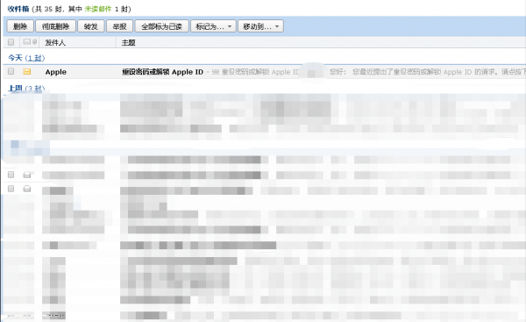This screenshot has height=322, width=526.
Task: Click the 收件箱 inbox title
Action: pos(18,9)
